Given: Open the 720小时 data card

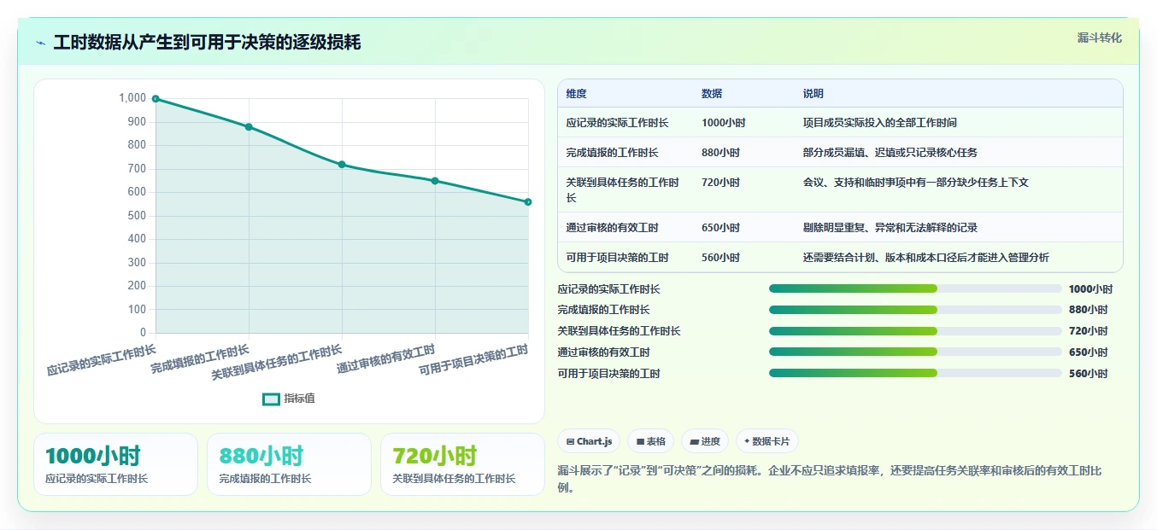Looking at the screenshot, I should pos(462,464).
